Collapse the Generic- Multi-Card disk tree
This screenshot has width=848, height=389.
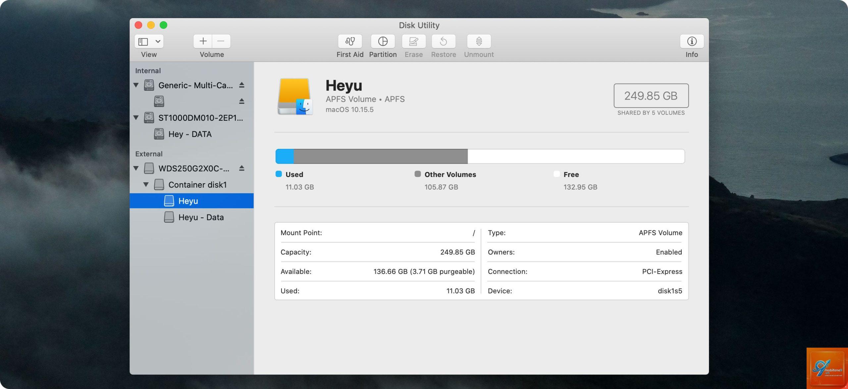(136, 85)
